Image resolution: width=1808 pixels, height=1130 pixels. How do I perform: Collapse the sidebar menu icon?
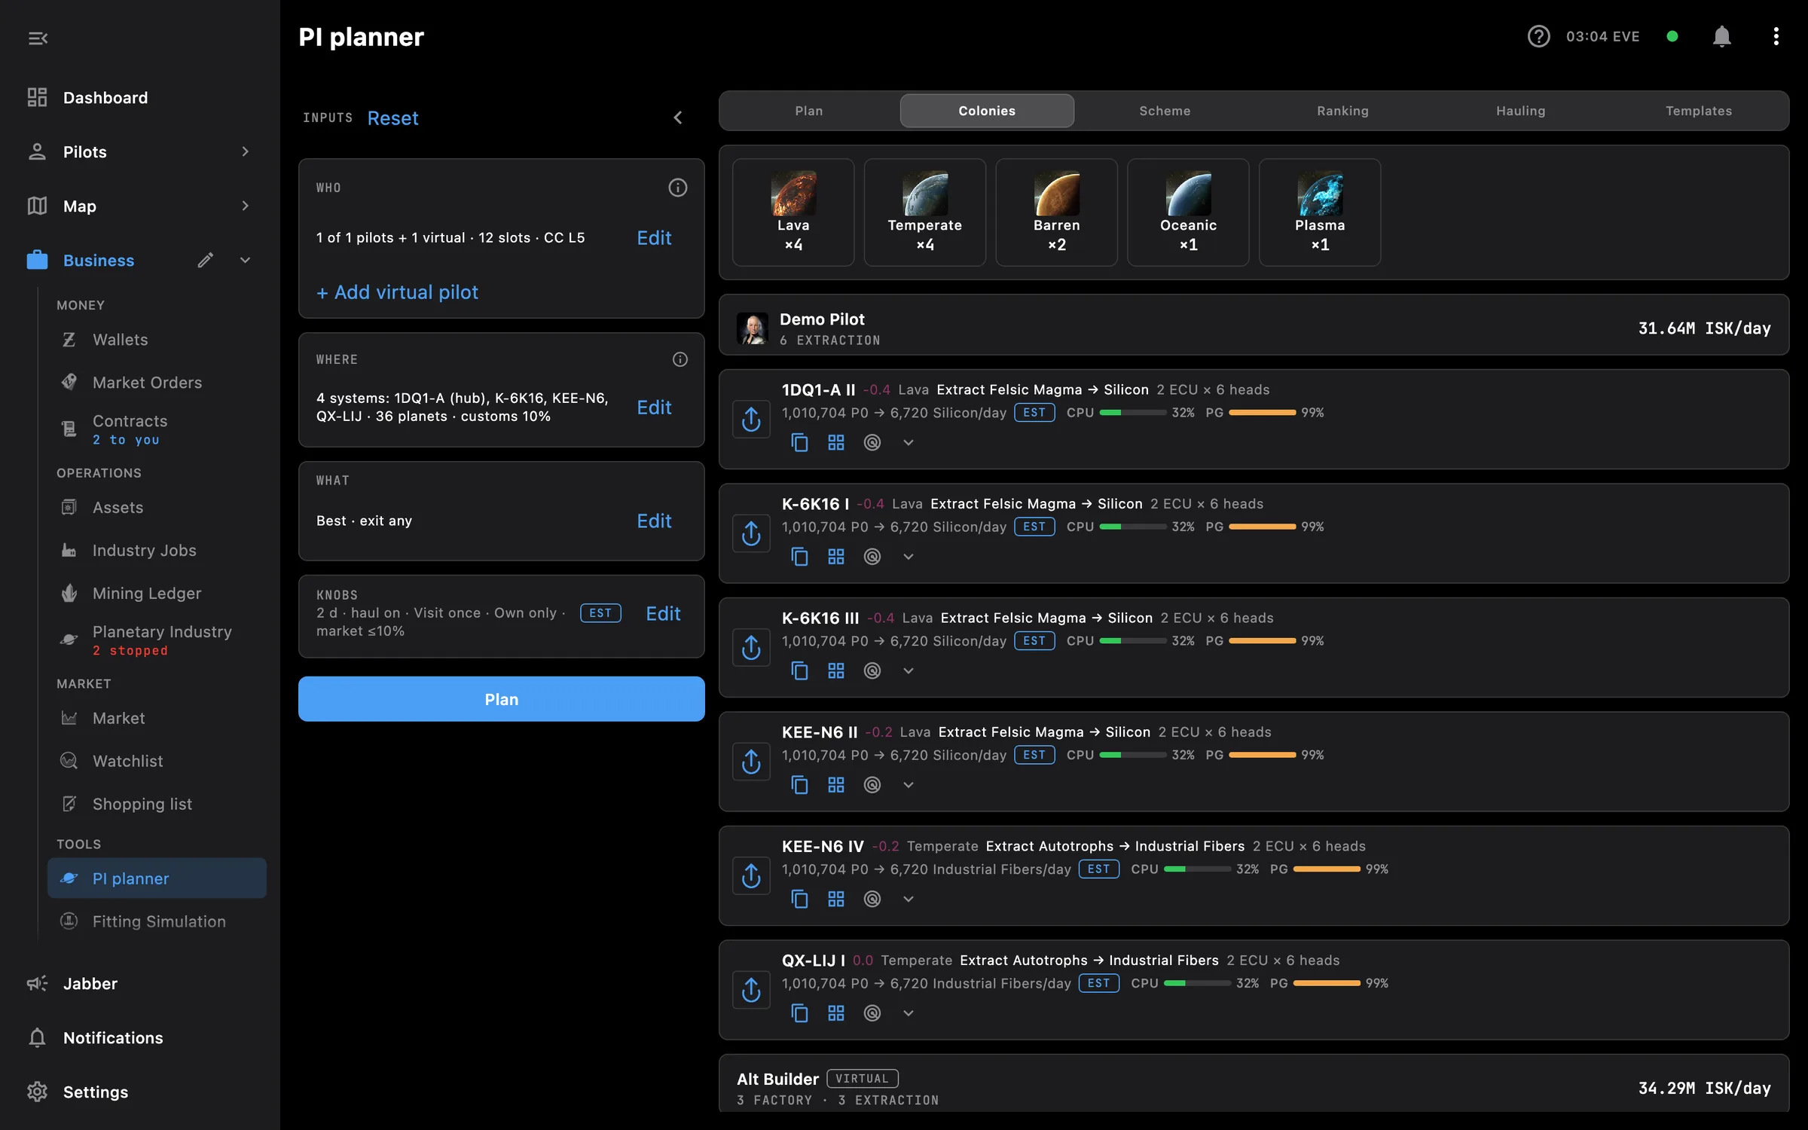tap(38, 38)
